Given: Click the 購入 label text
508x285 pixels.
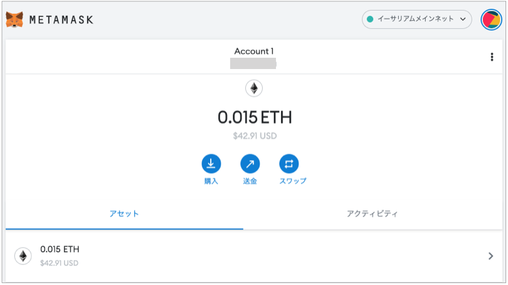Looking at the screenshot, I should [x=211, y=181].
